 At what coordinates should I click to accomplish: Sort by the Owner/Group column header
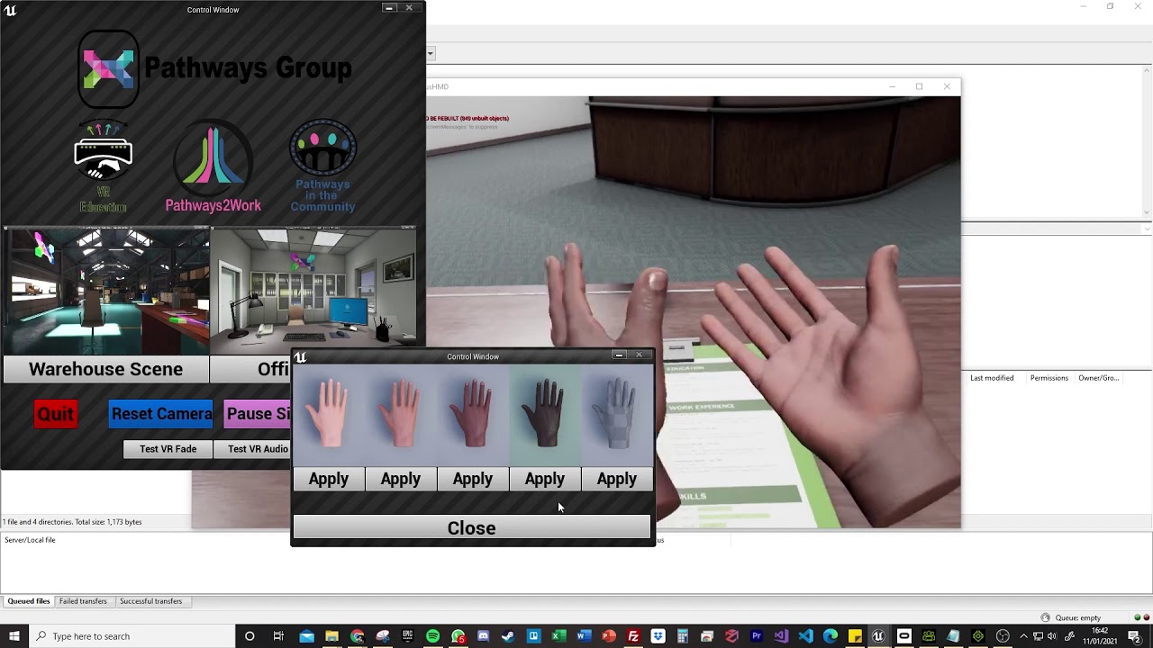(1099, 378)
